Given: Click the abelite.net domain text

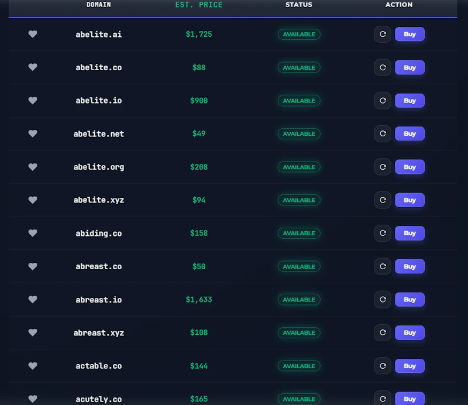Looking at the screenshot, I should coord(98,134).
